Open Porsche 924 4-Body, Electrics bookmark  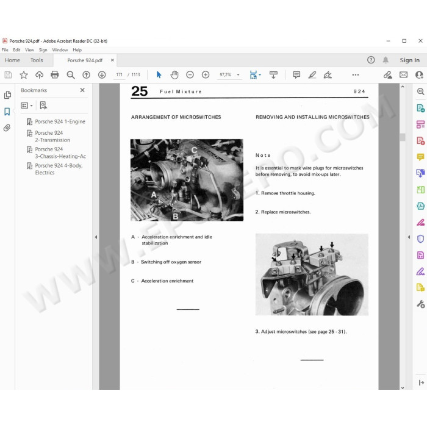(x=59, y=169)
